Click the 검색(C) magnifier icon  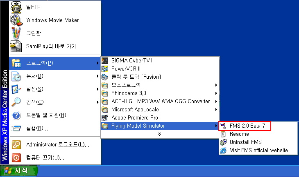16,102
